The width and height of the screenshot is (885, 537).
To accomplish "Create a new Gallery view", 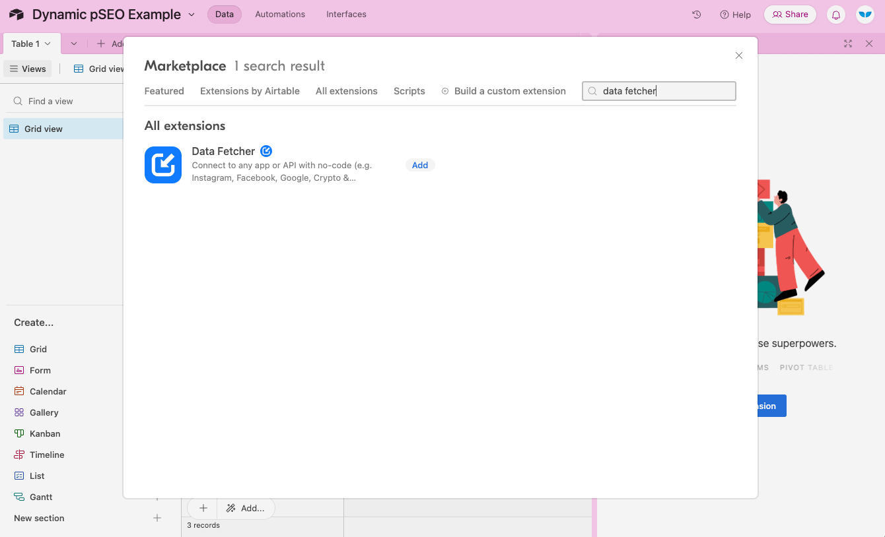I will (x=44, y=412).
